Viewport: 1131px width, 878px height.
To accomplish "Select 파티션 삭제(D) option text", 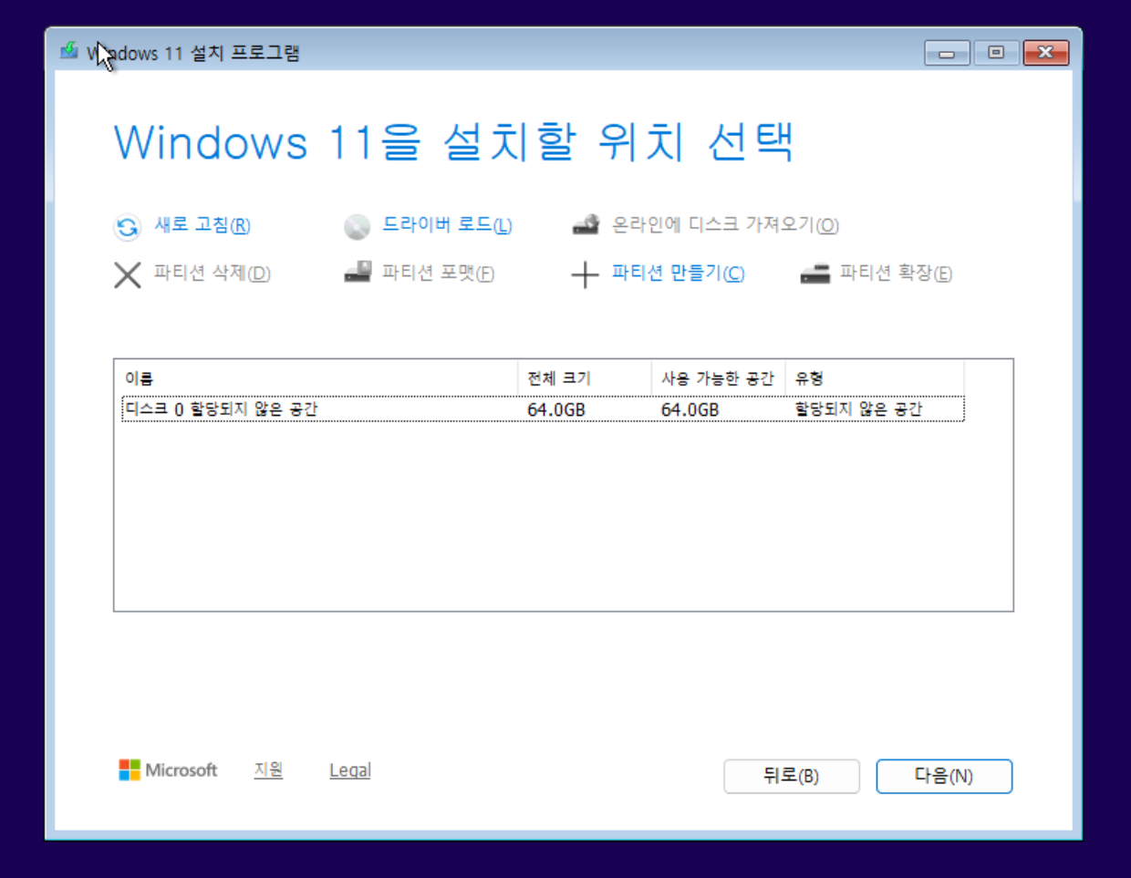I will 212,274.
